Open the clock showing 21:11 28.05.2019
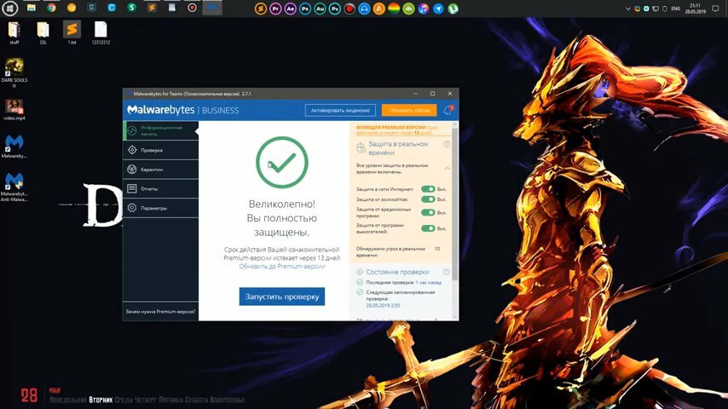Screen dimensions: 728x409 [x=695, y=9]
